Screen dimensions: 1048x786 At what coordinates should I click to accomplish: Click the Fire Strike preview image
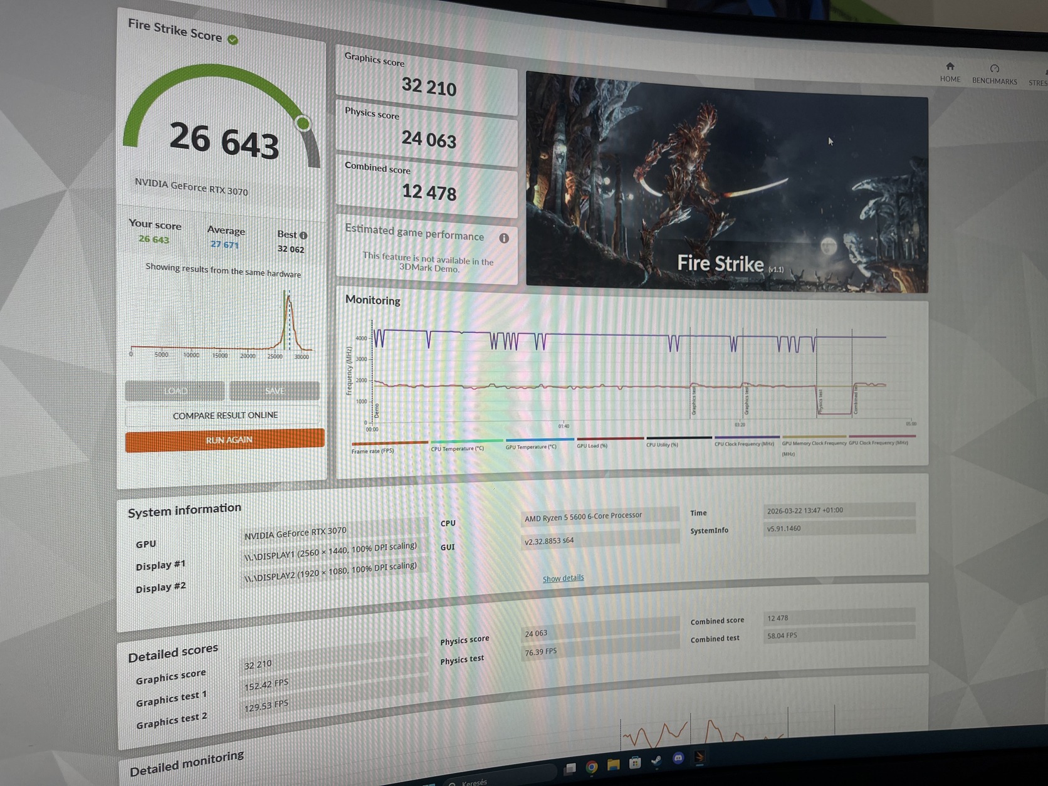[727, 182]
